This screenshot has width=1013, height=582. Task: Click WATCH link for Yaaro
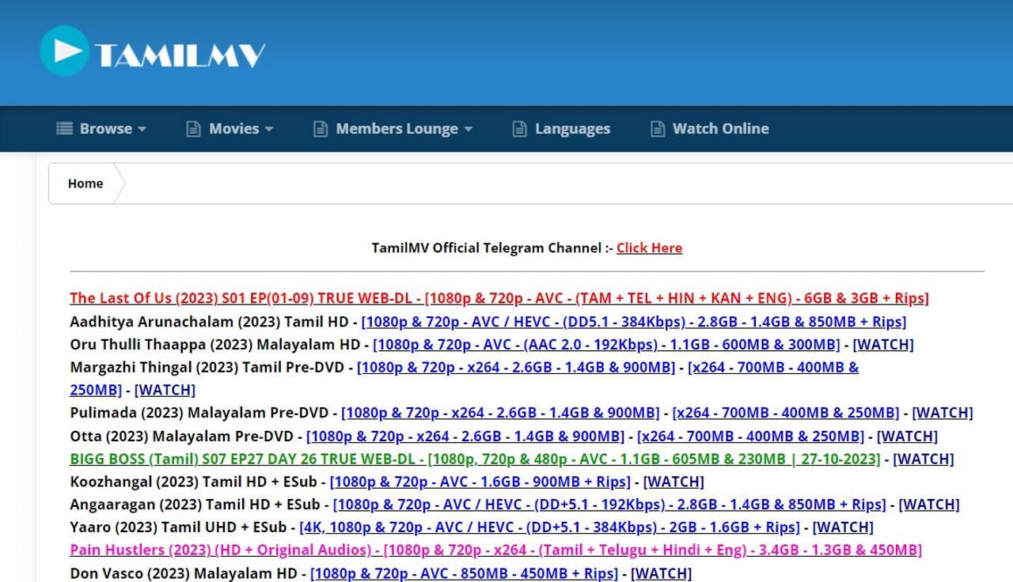coord(843,527)
